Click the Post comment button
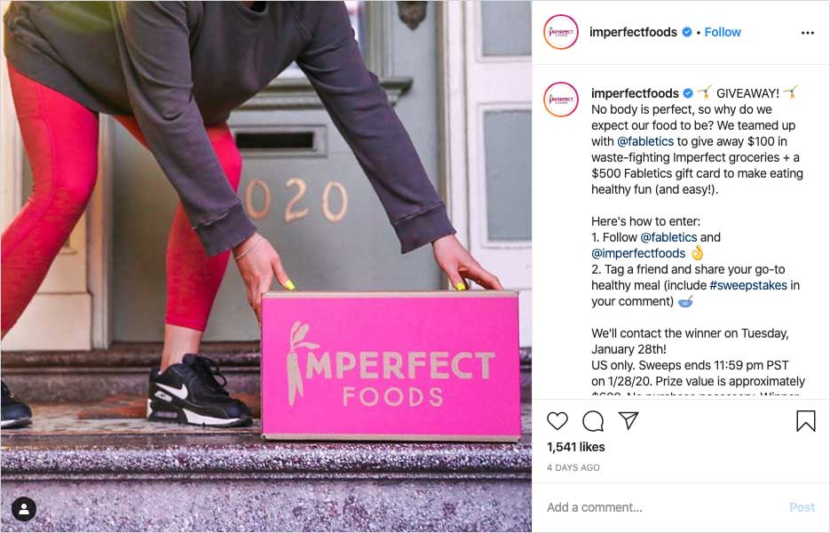This screenshot has width=830, height=533. click(802, 507)
